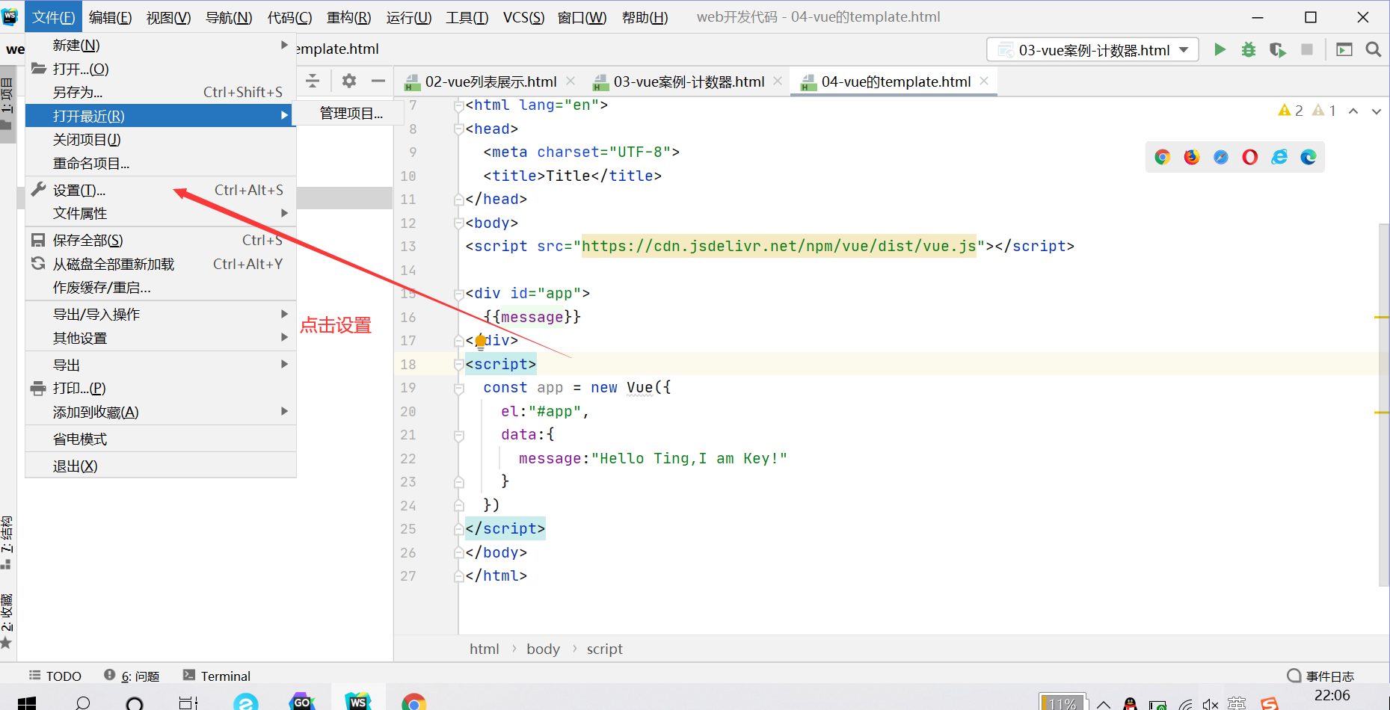Click Run with Coverage icon
Viewport: 1390px width, 710px height.
[1277, 49]
